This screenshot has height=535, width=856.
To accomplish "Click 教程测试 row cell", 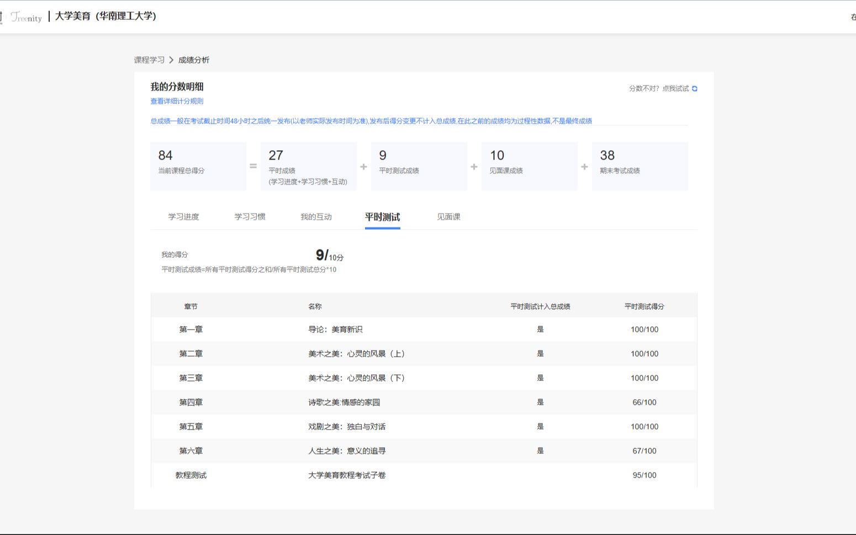I will coord(191,475).
